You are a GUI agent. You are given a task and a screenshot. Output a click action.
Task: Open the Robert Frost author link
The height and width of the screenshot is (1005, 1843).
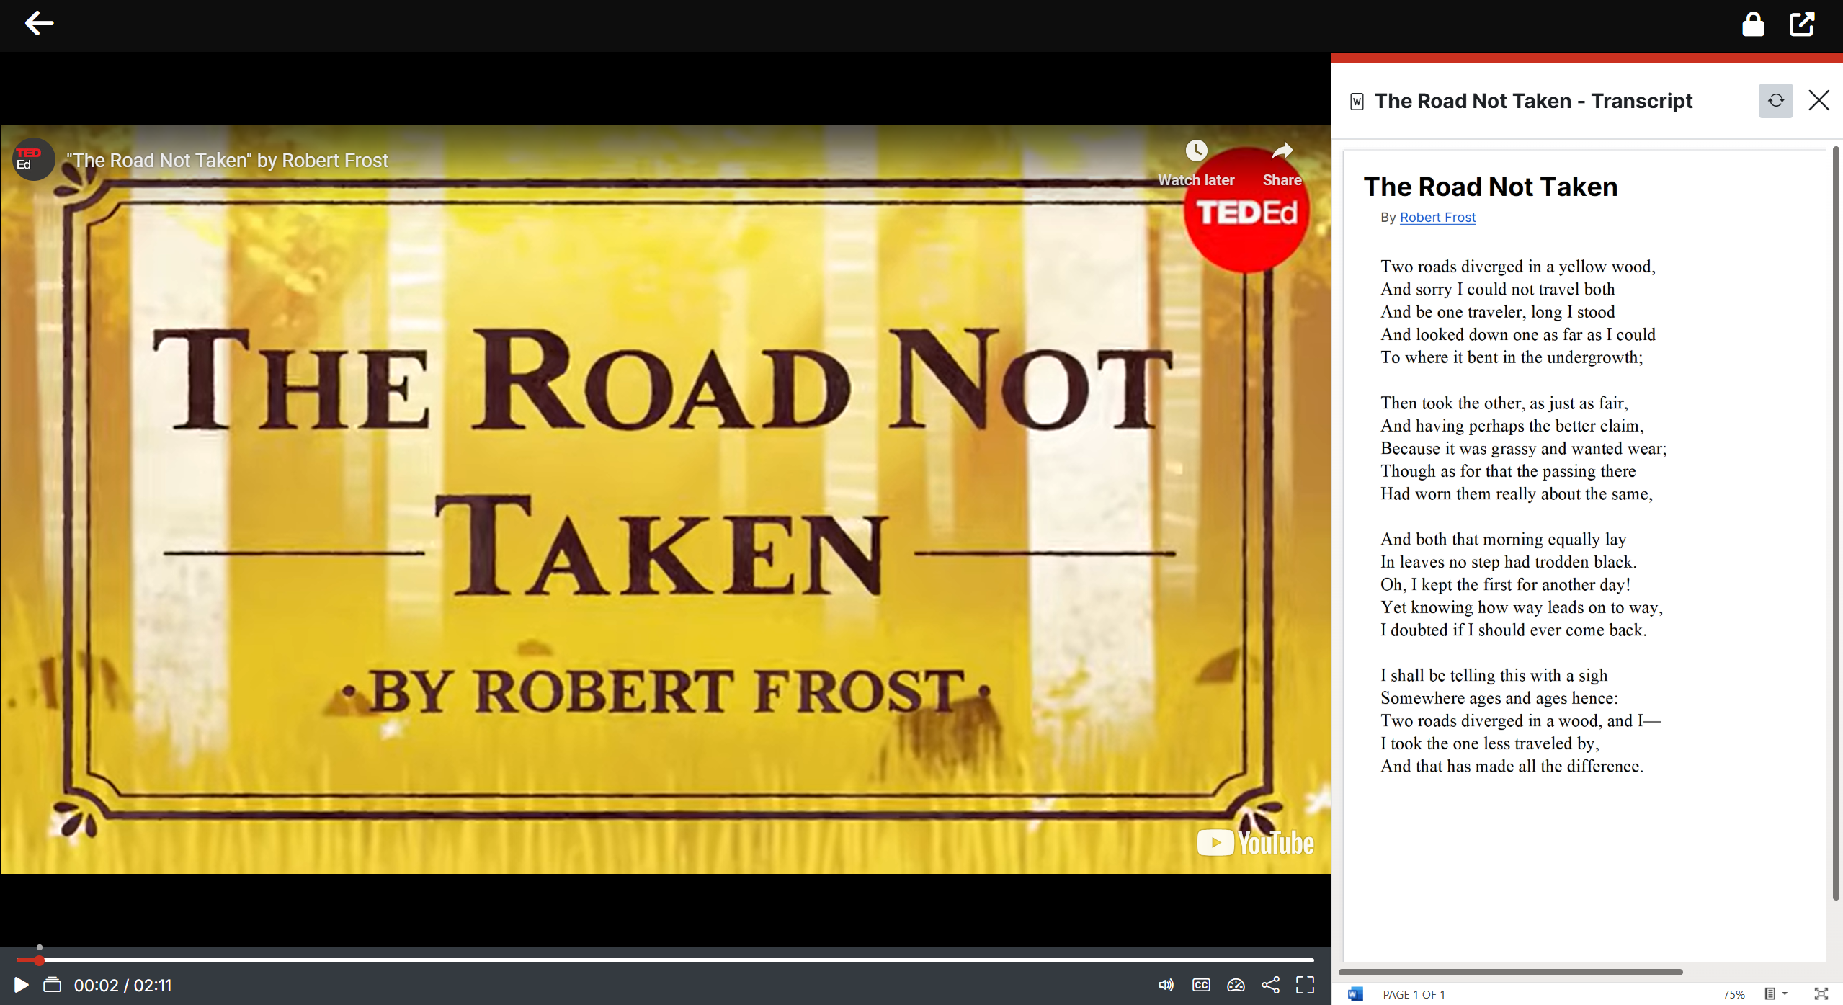tap(1437, 217)
